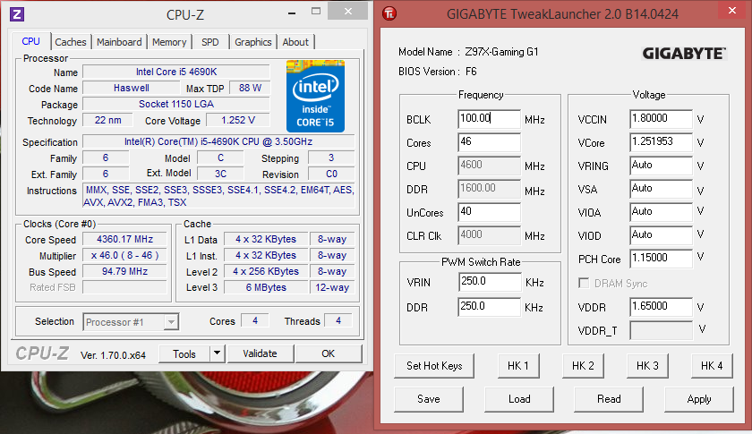Image resolution: width=752 pixels, height=434 pixels.
Task: Activate hot key HK 2
Action: [x=583, y=366]
